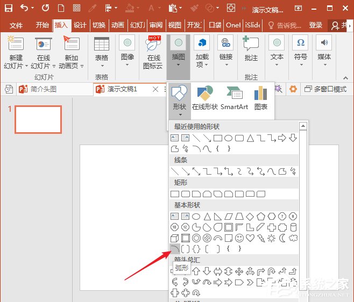Insert the lightning bolt shape
The image size is (354, 302).
[261, 238]
